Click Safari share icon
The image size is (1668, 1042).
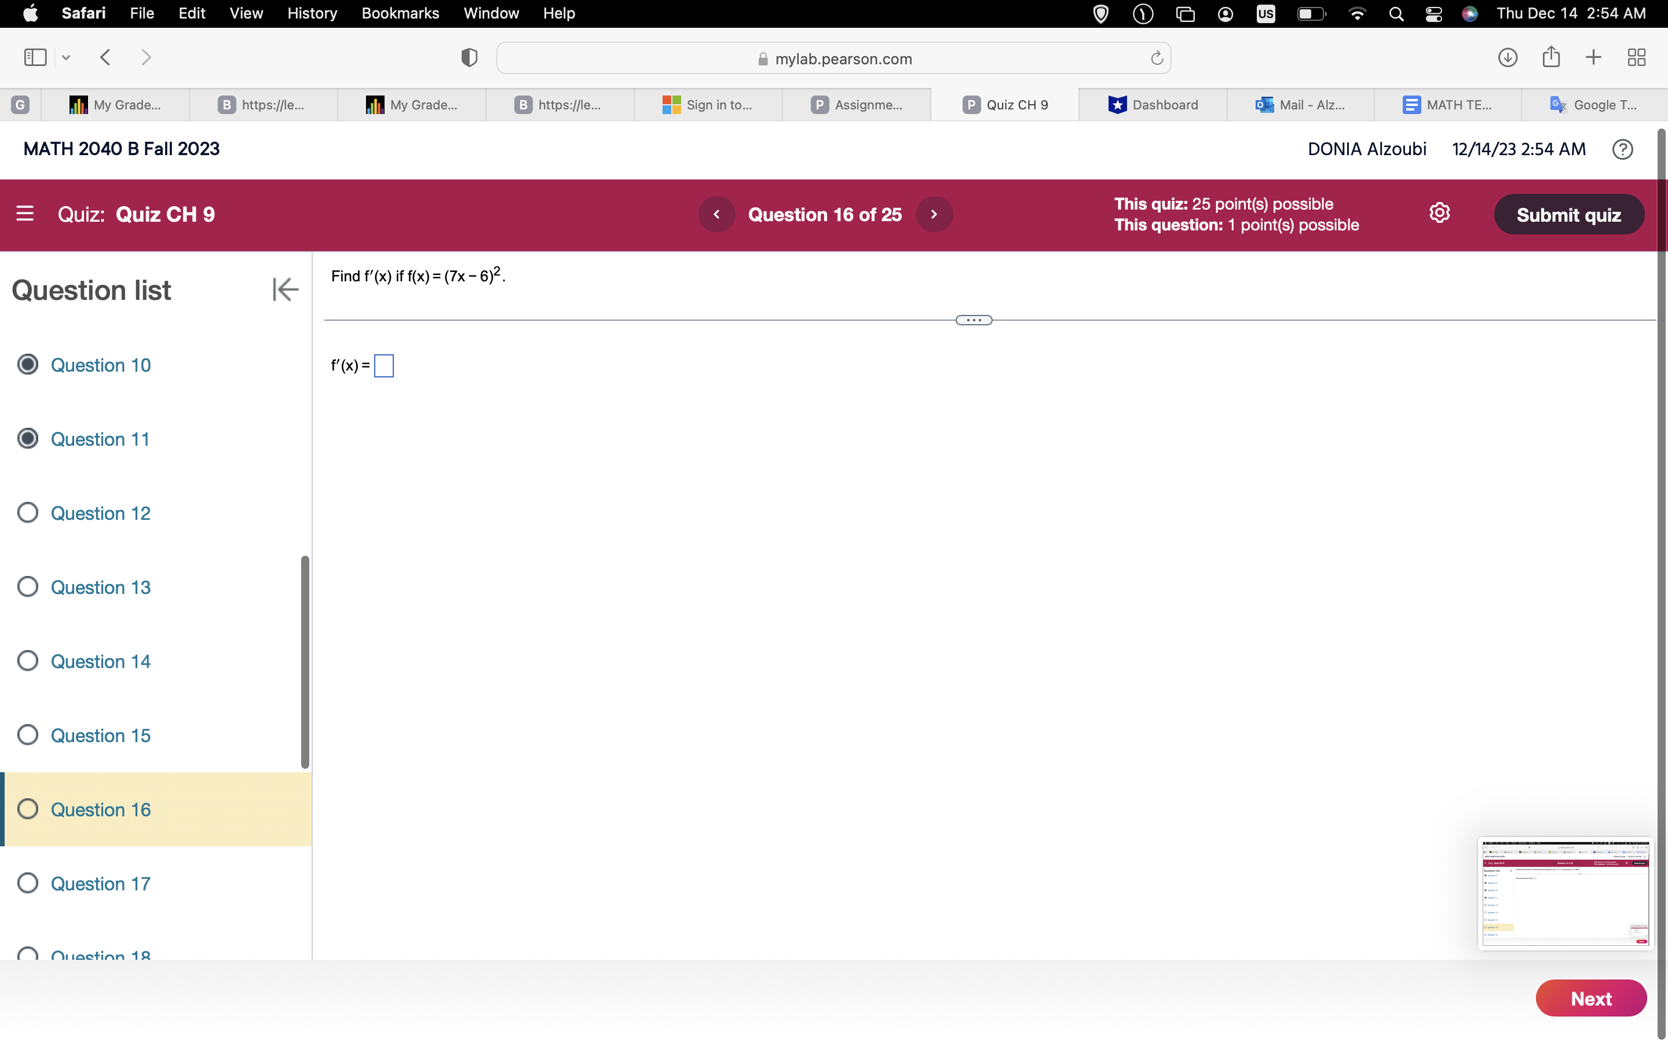pyautogui.click(x=1551, y=57)
